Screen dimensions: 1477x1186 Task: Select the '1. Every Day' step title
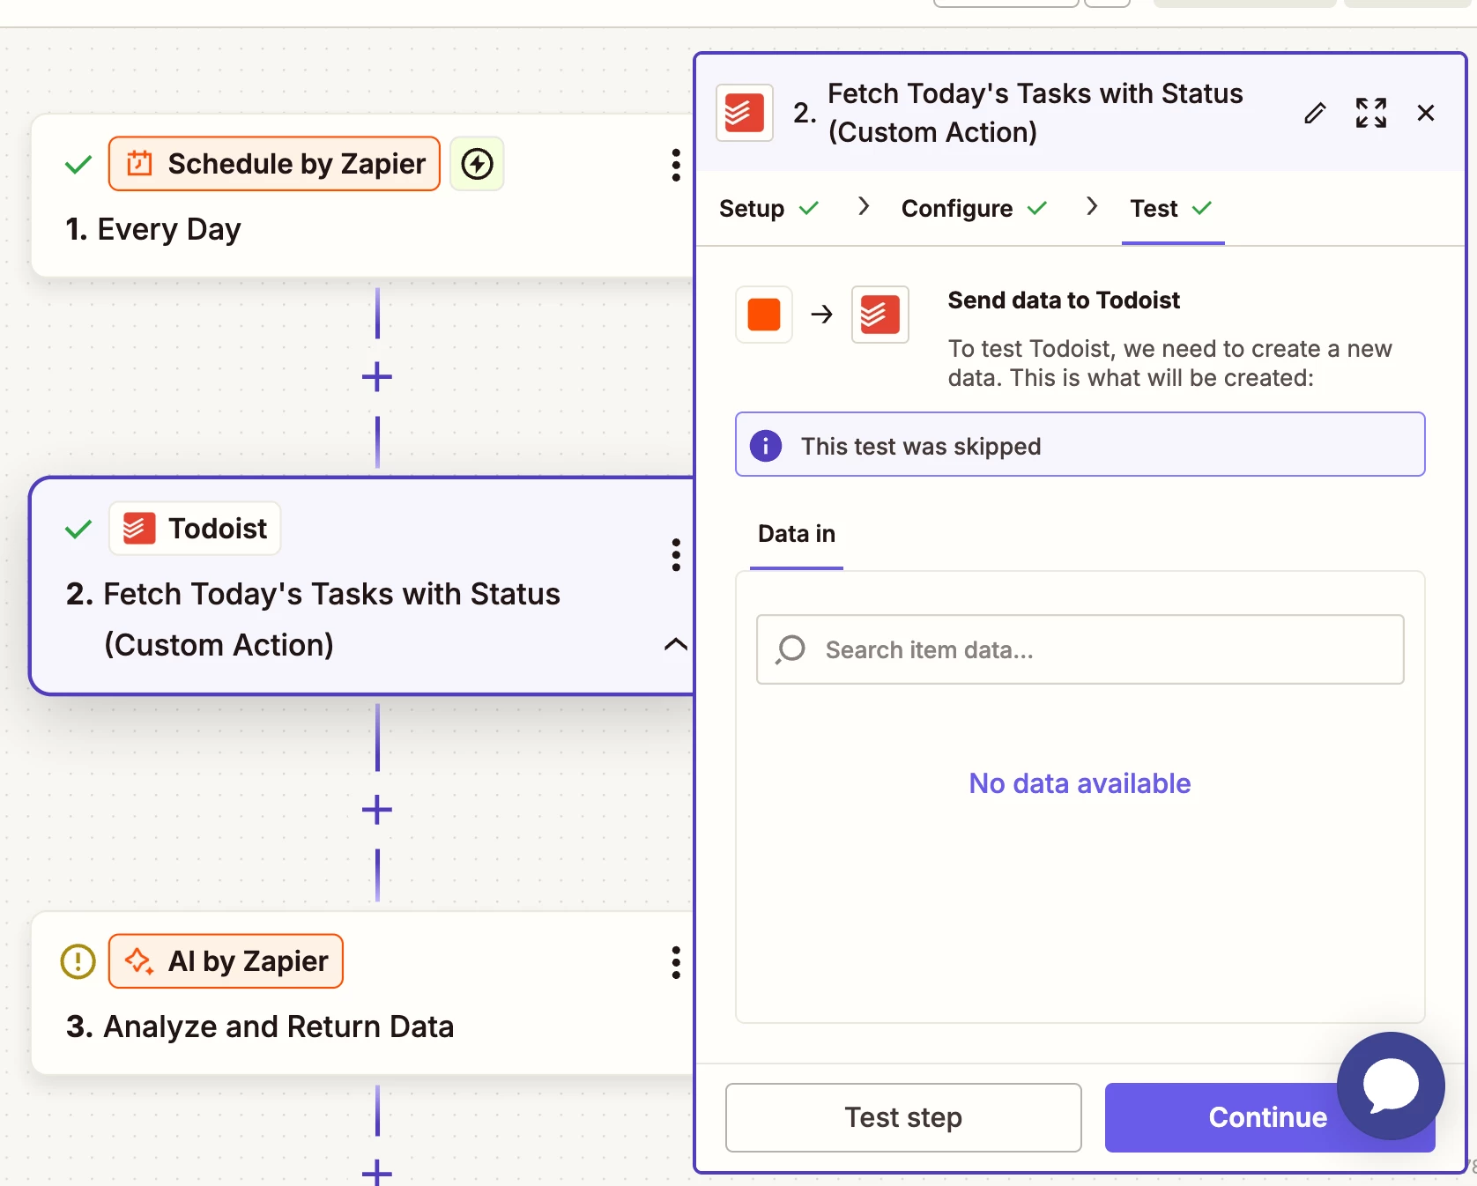coord(153,229)
